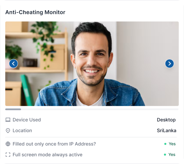Click the unfilled portion of snapshot progress bar

pos(100,109)
